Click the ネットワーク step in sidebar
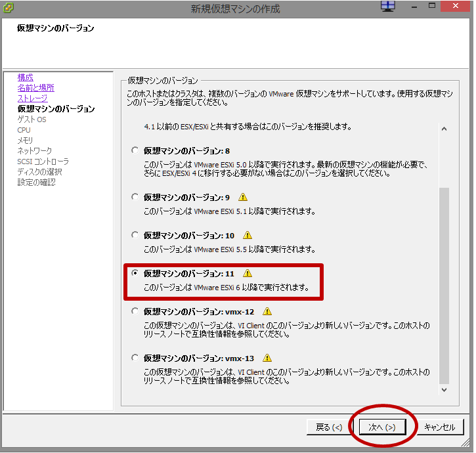Image resolution: width=476 pixels, height=453 pixels. tap(35, 150)
